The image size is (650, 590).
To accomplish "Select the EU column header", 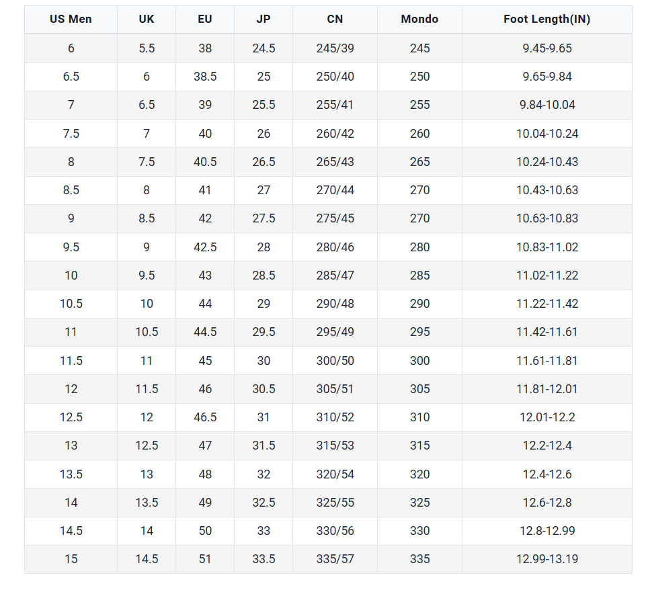I will coord(205,19).
